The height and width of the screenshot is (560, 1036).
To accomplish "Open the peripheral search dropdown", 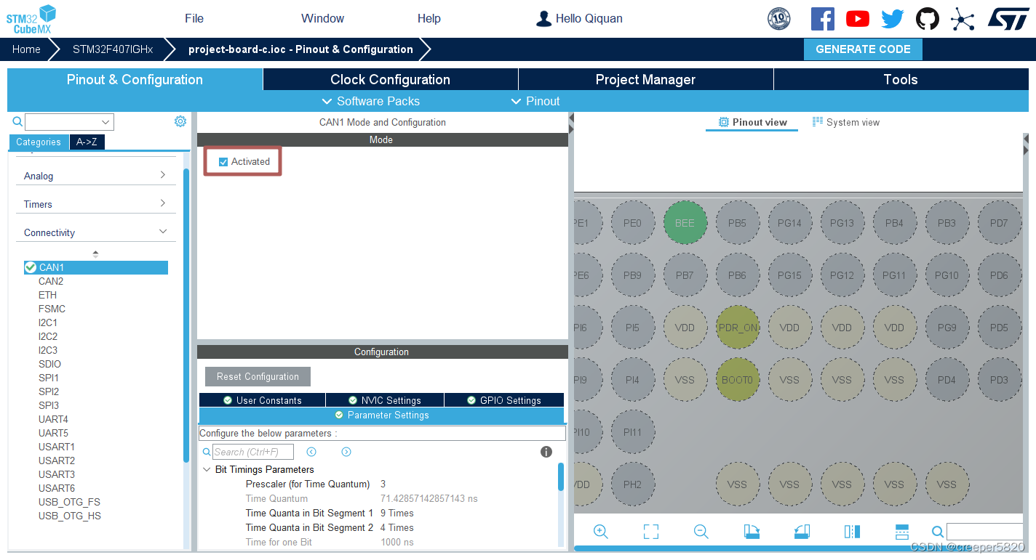I will 106,122.
